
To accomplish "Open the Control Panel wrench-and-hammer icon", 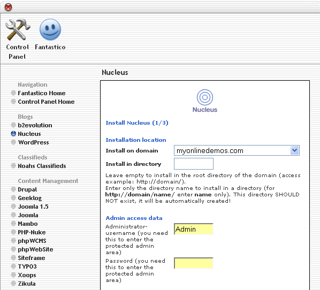I will pos(18,29).
